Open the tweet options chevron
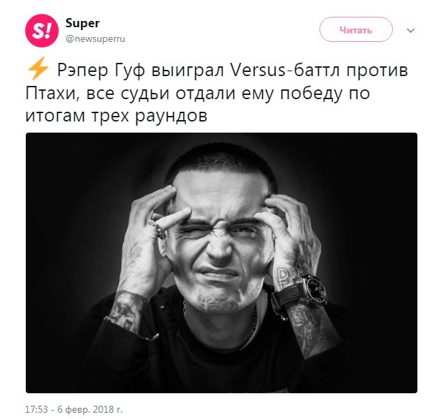Screen dimensions: 439x419 (410, 30)
